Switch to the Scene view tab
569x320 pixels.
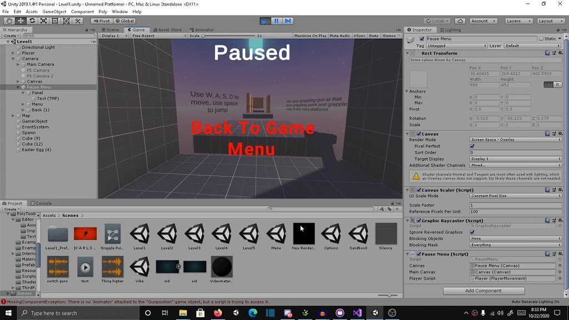111,29
